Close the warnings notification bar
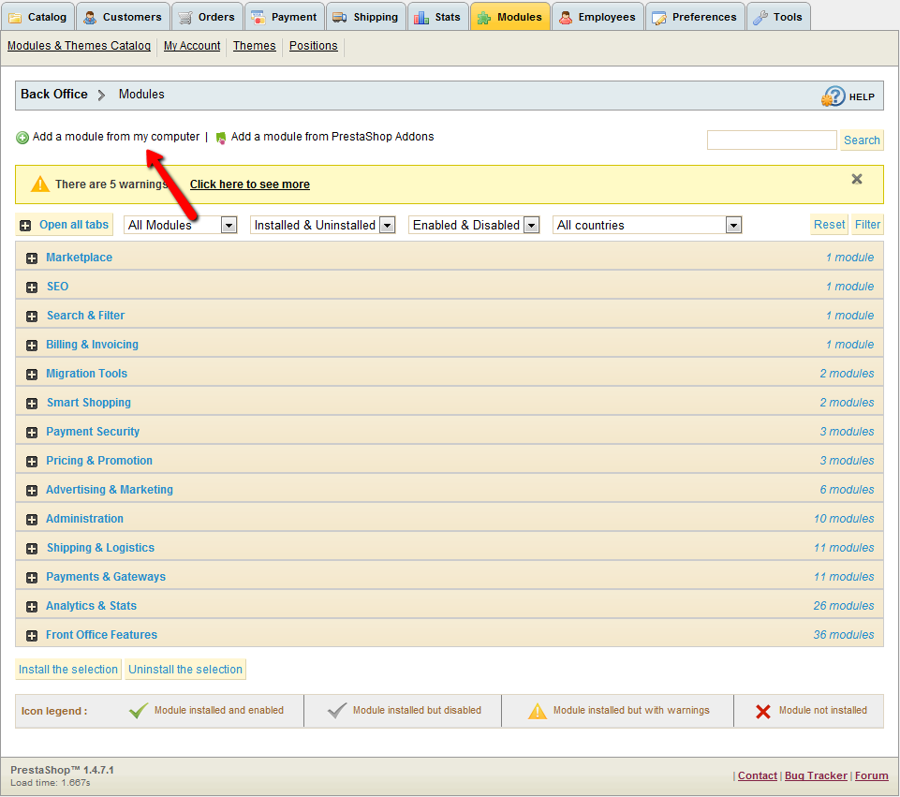This screenshot has height=797, width=900. click(x=857, y=179)
